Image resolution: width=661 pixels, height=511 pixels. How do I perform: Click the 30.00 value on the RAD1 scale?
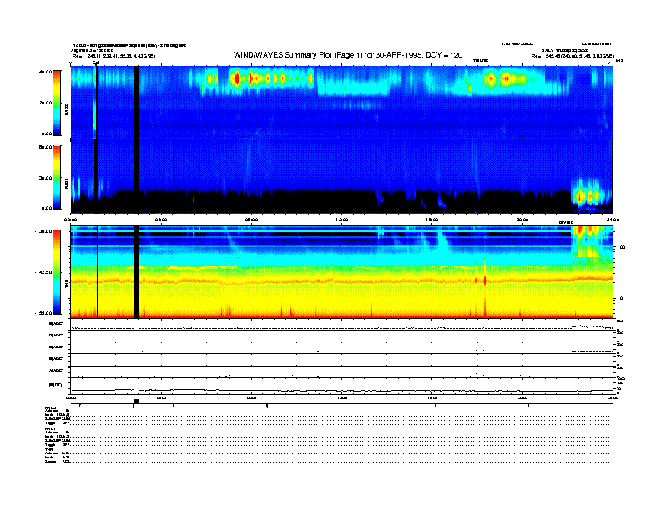click(x=45, y=178)
